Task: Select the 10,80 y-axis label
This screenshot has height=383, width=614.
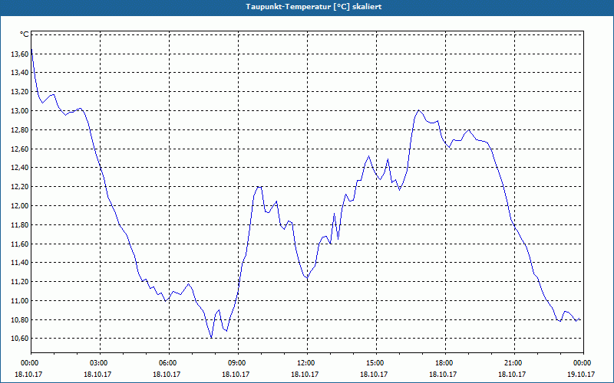Action: (20, 319)
